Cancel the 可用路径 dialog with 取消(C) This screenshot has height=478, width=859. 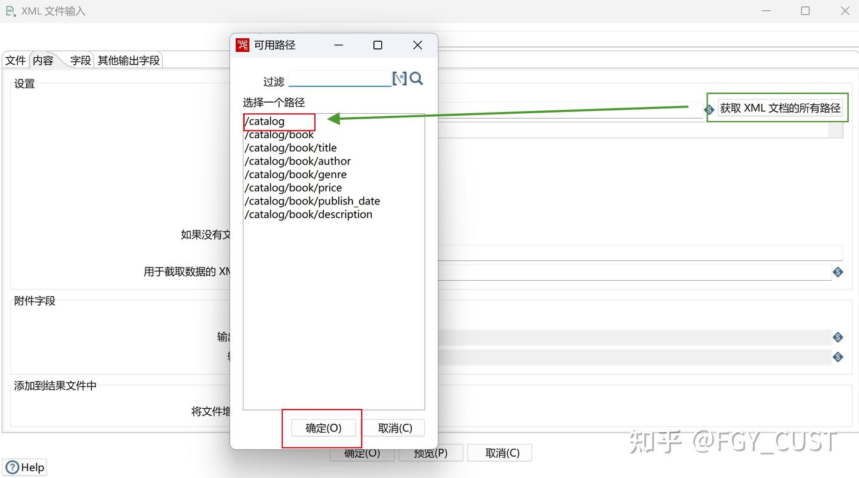click(394, 427)
